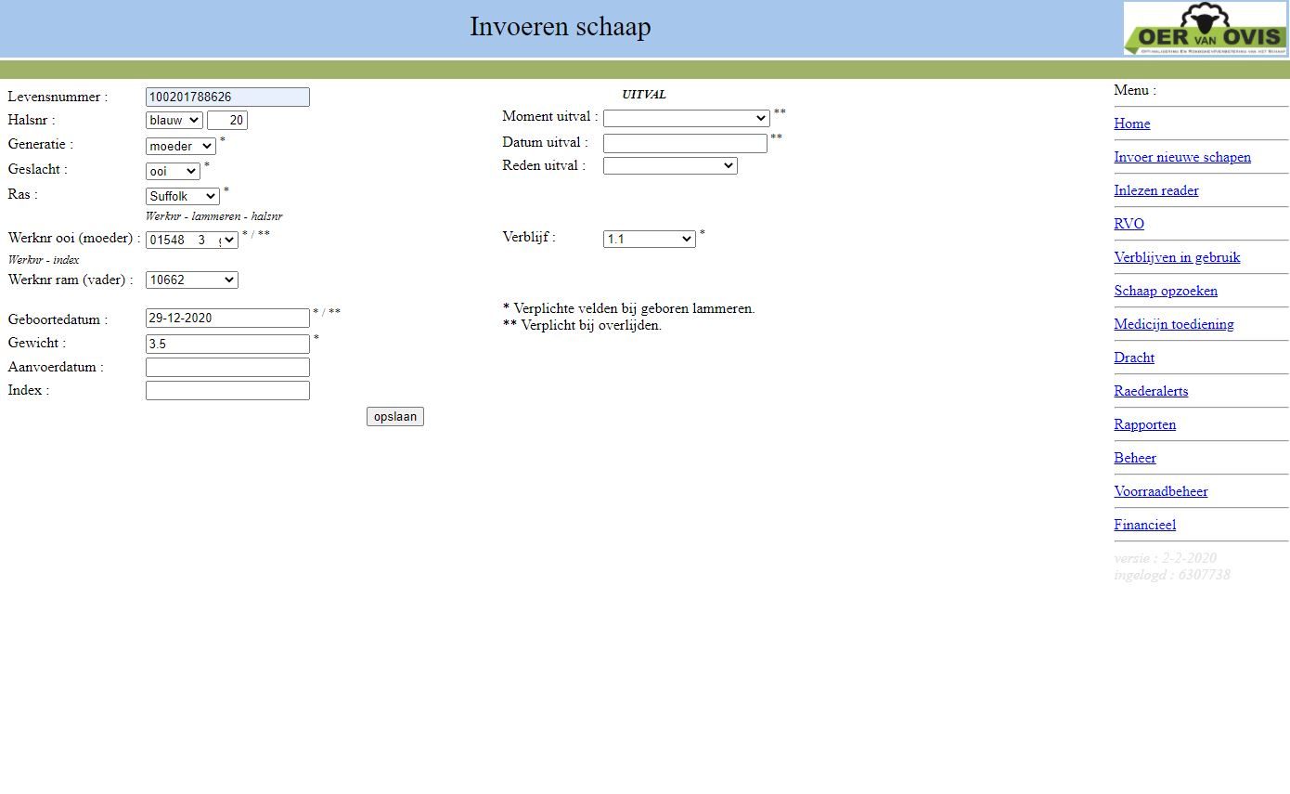
Task: Click the Datum uitval field
Action: 685,144
